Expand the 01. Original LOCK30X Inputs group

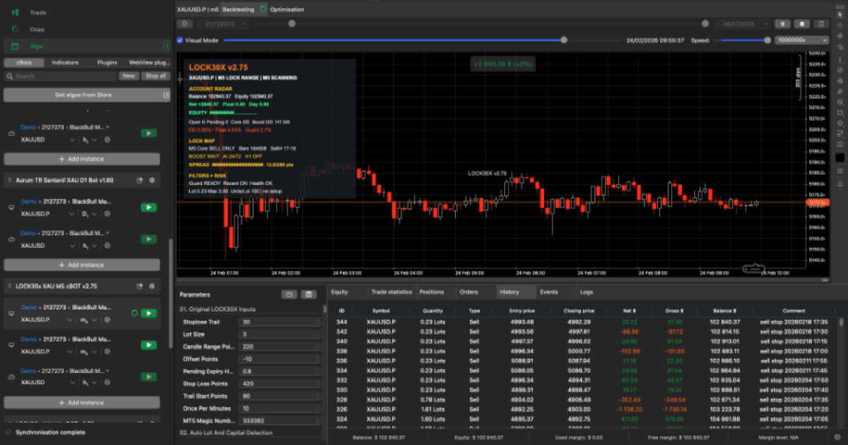(218, 309)
